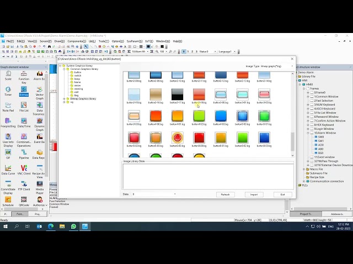Open Microsoft Edge from the taskbar

coord(51,226)
